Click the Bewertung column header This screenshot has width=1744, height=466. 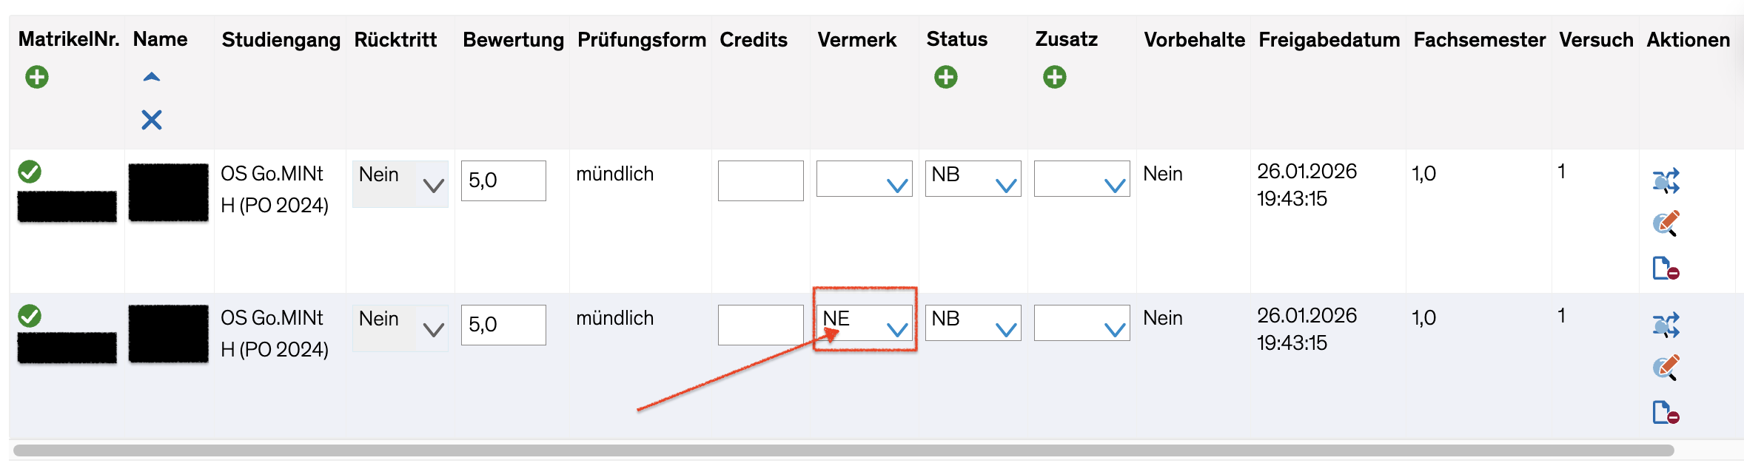pos(513,40)
